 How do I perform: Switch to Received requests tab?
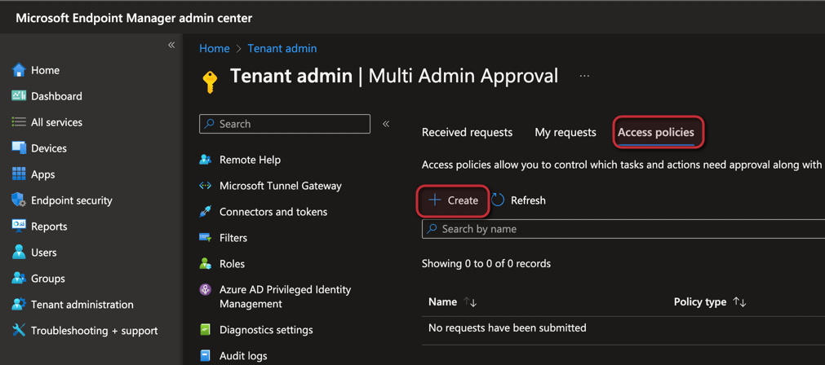tap(467, 132)
